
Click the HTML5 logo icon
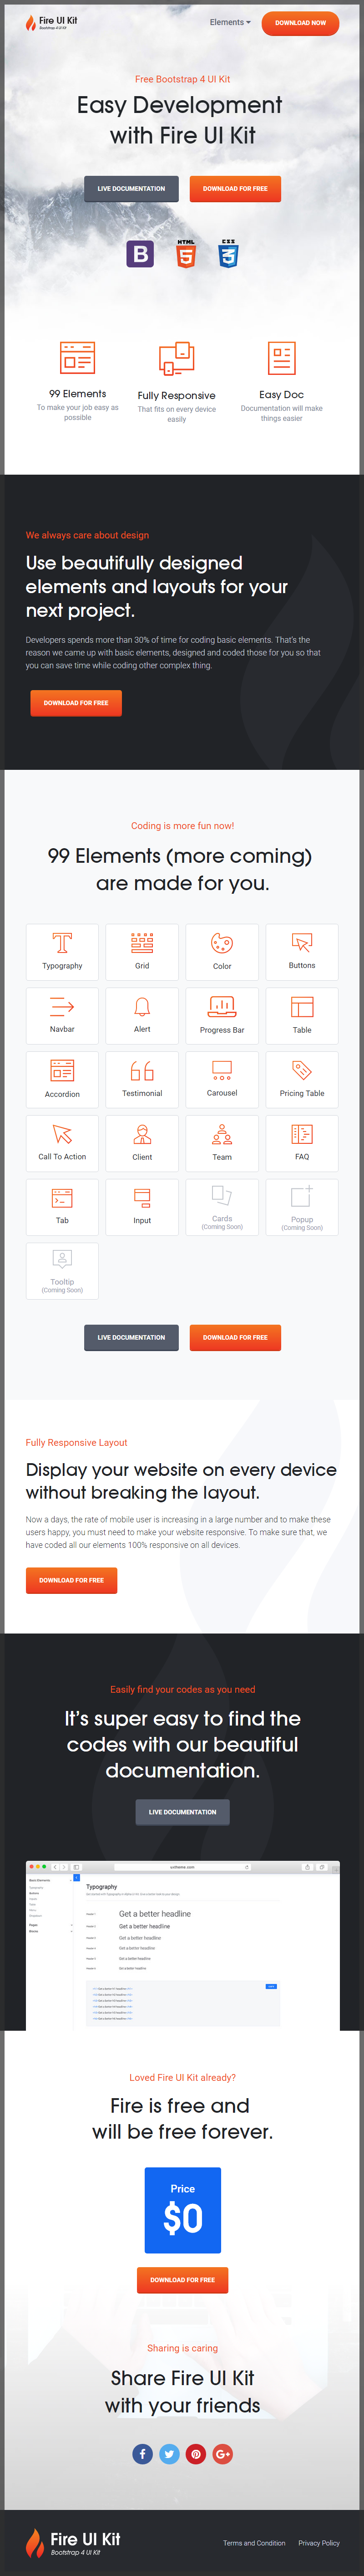186,254
